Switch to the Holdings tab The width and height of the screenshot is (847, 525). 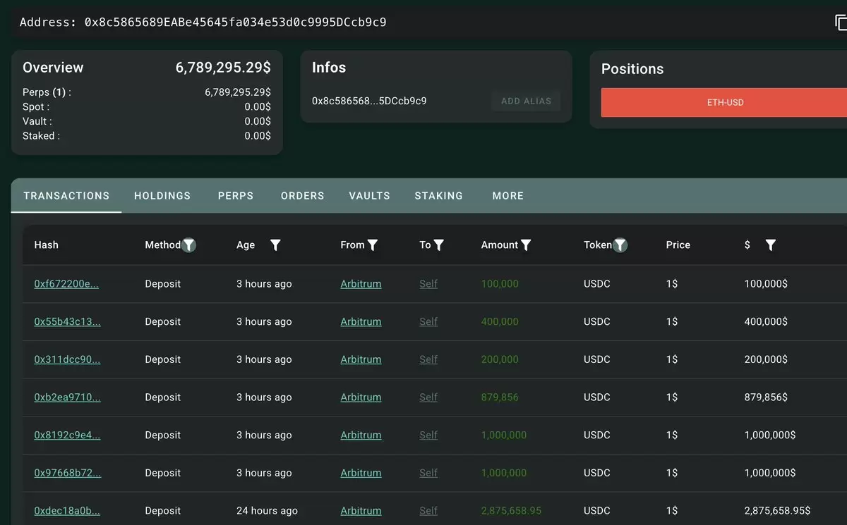[162, 196]
